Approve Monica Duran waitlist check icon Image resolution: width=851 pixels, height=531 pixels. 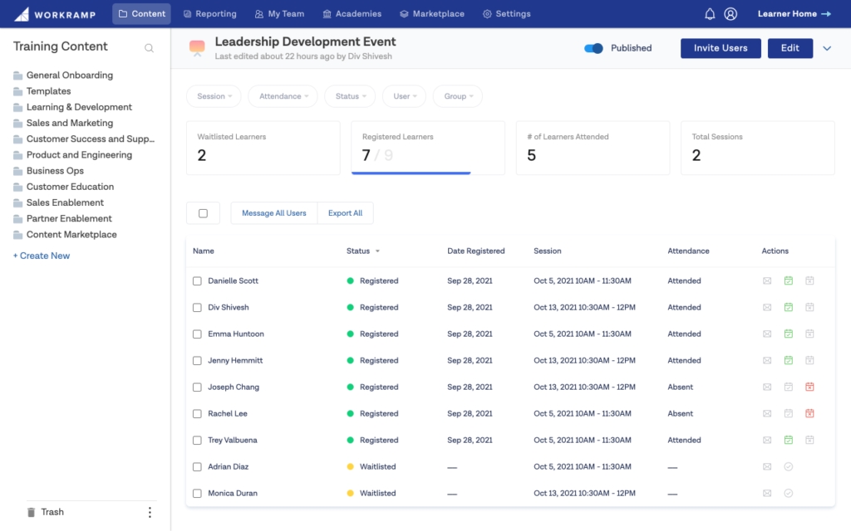click(789, 493)
